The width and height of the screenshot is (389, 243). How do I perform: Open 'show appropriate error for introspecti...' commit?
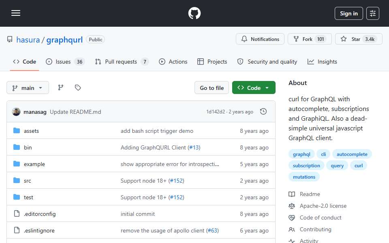point(170,164)
